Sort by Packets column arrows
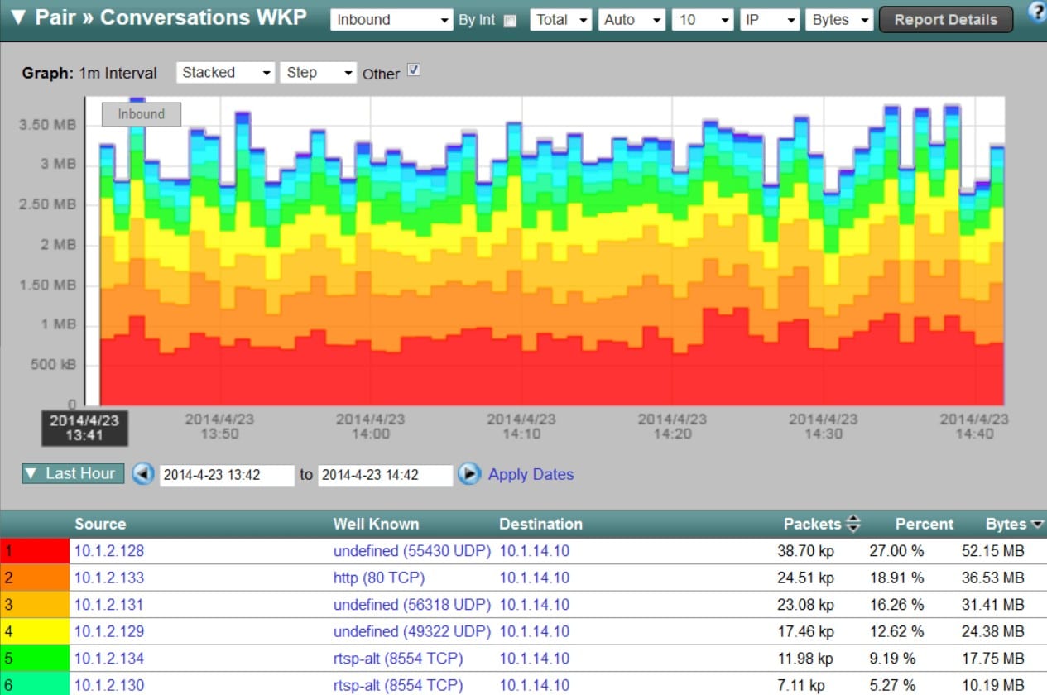This screenshot has width=1047, height=695. 854,524
